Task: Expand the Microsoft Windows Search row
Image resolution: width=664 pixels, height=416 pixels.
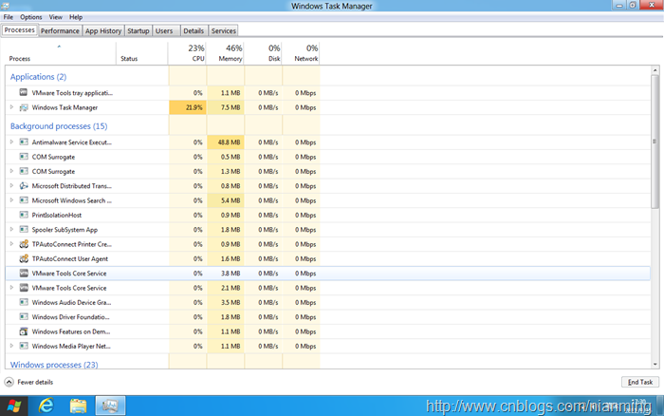Action: click(11, 200)
